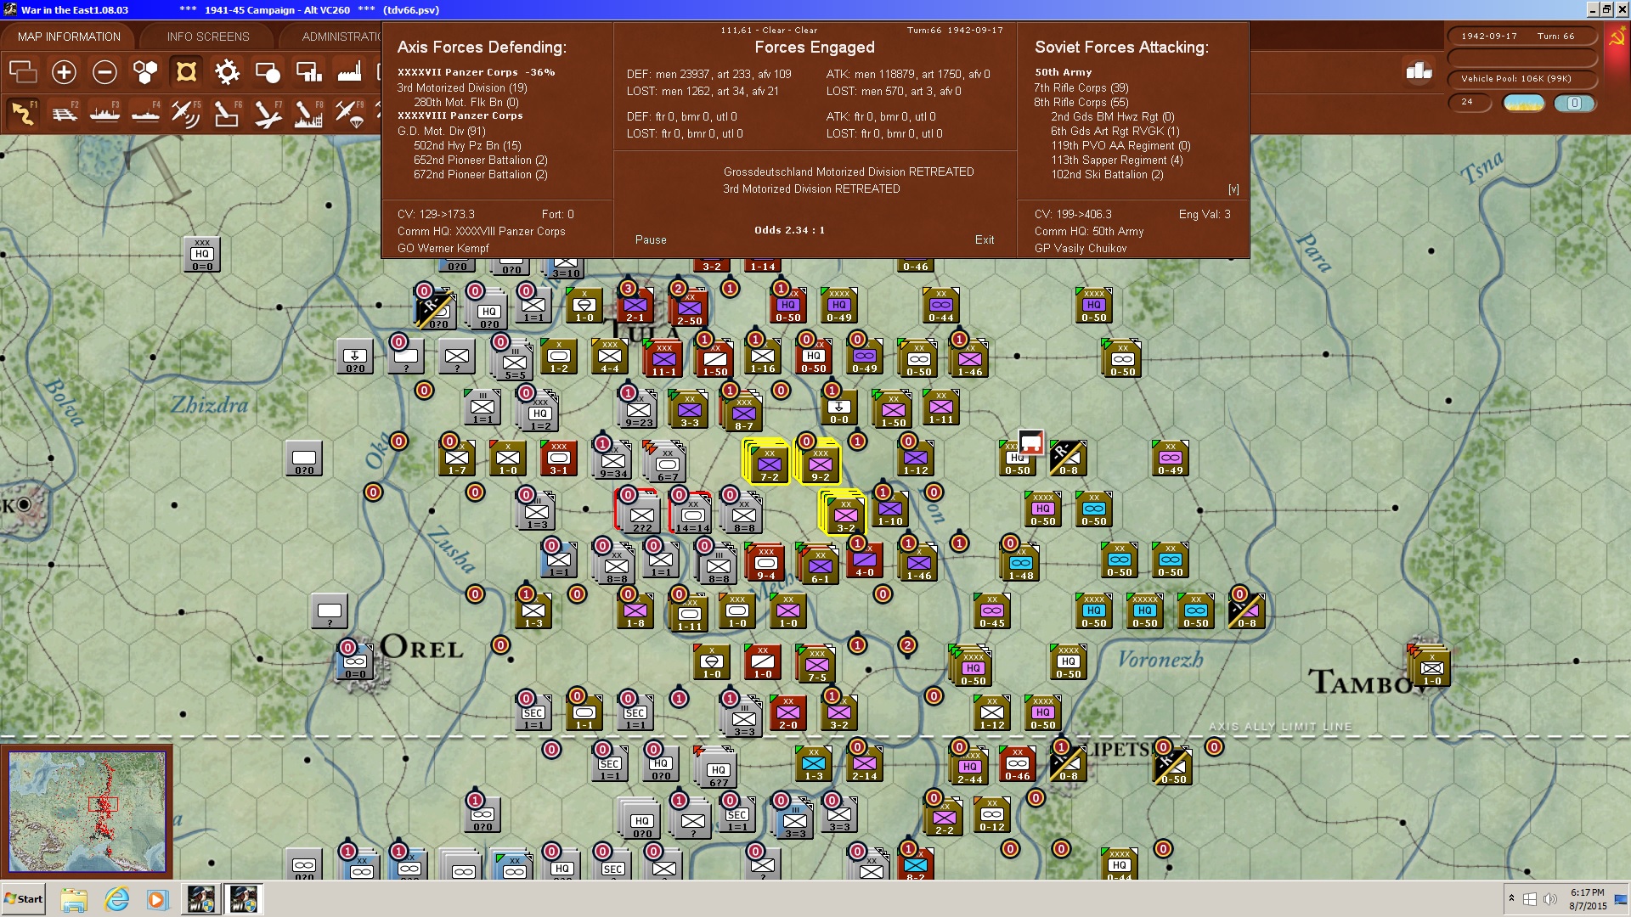Open File Explorer from the taskbar
Viewport: 1631px width, 917px height.
point(74,899)
